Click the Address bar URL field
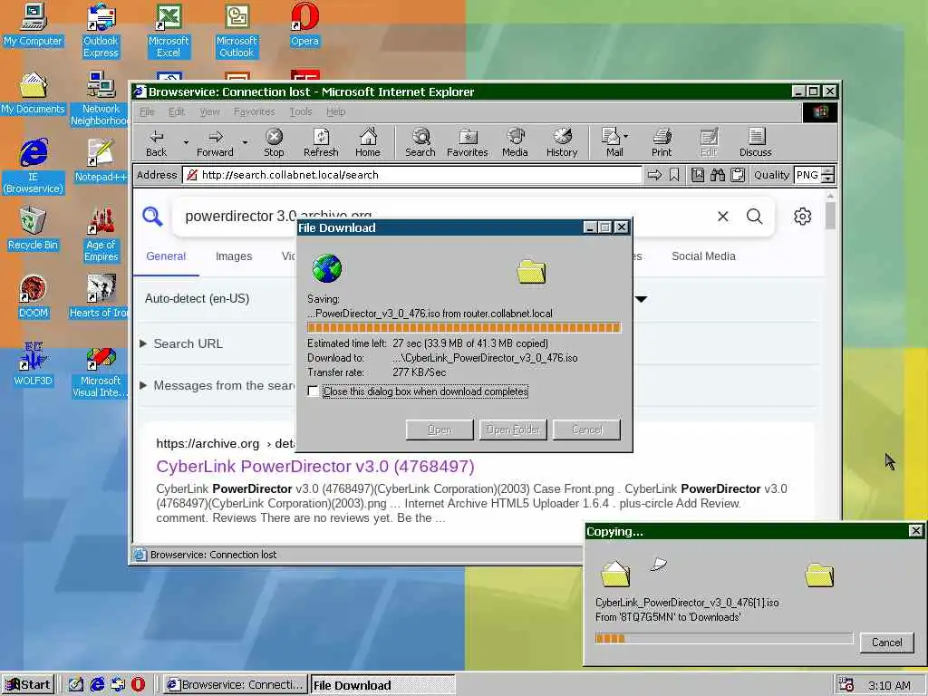 (x=413, y=175)
